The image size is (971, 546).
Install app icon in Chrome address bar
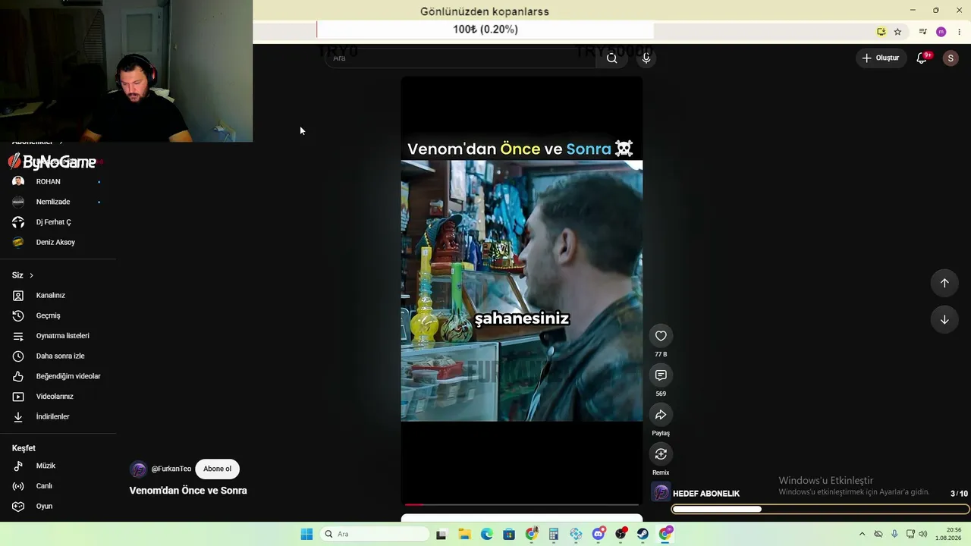click(881, 32)
